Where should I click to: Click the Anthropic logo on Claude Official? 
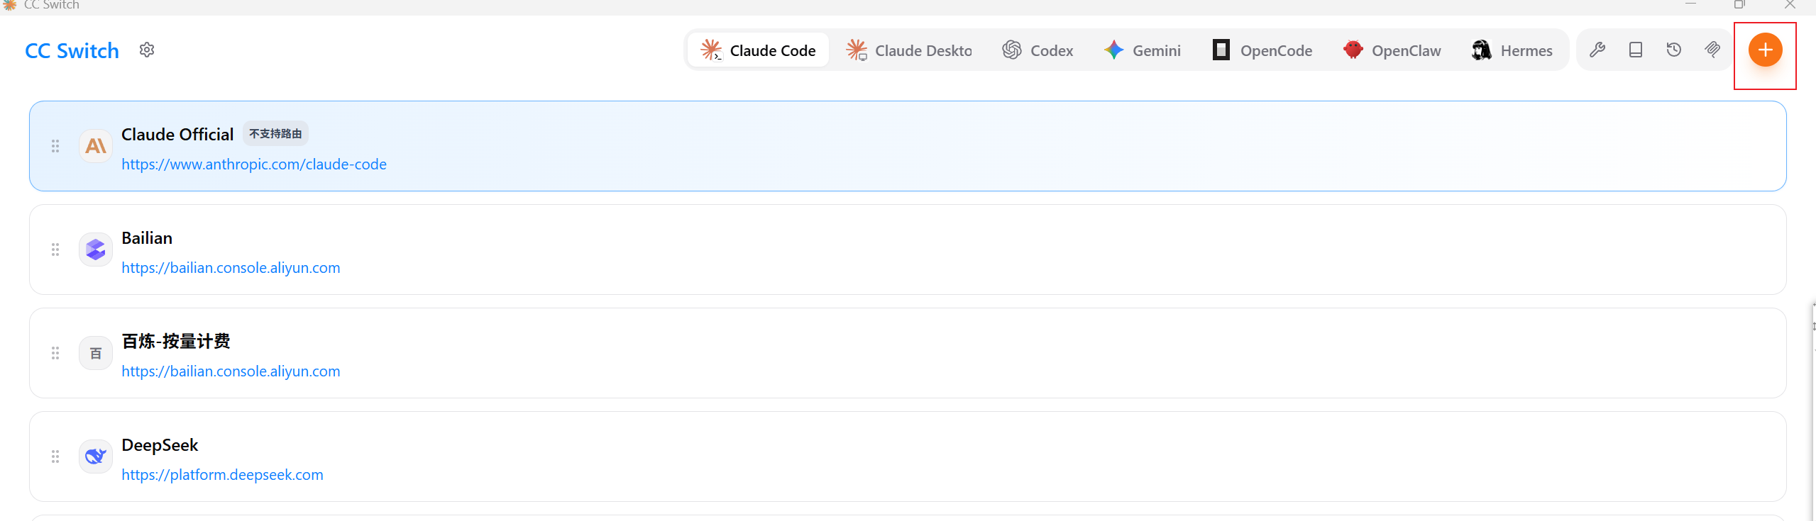96,146
